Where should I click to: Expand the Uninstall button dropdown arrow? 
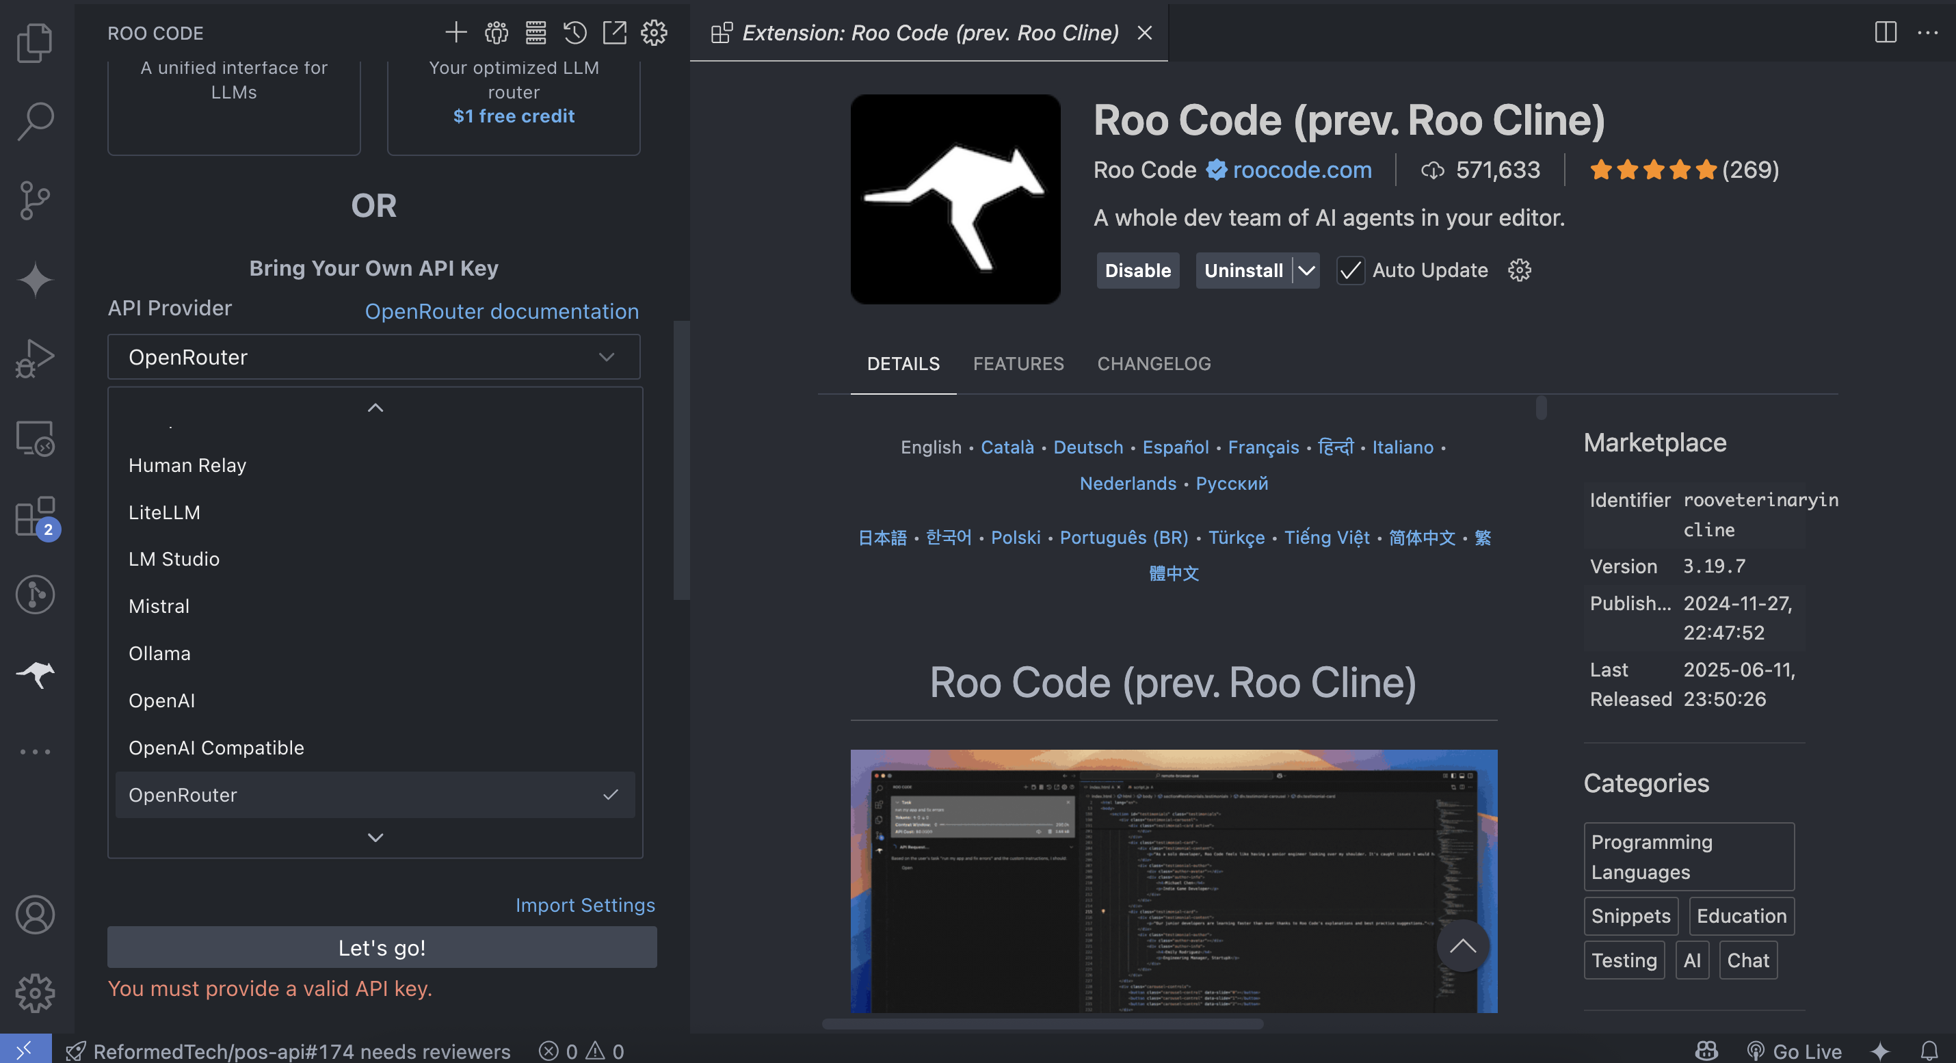pos(1306,270)
